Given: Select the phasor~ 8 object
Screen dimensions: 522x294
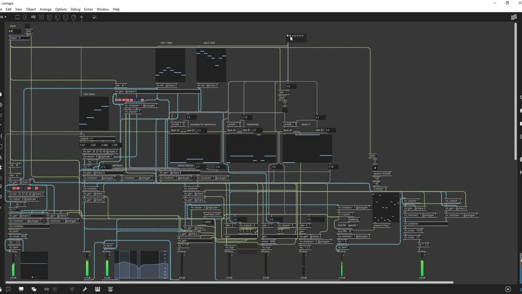Looking at the screenshot, I should pos(20,38).
